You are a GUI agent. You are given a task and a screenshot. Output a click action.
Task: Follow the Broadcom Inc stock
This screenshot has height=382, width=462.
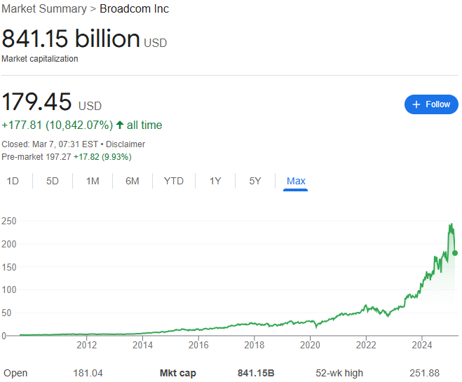pyautogui.click(x=431, y=104)
